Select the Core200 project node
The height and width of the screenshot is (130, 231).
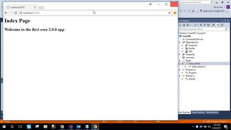(x=187, y=36)
